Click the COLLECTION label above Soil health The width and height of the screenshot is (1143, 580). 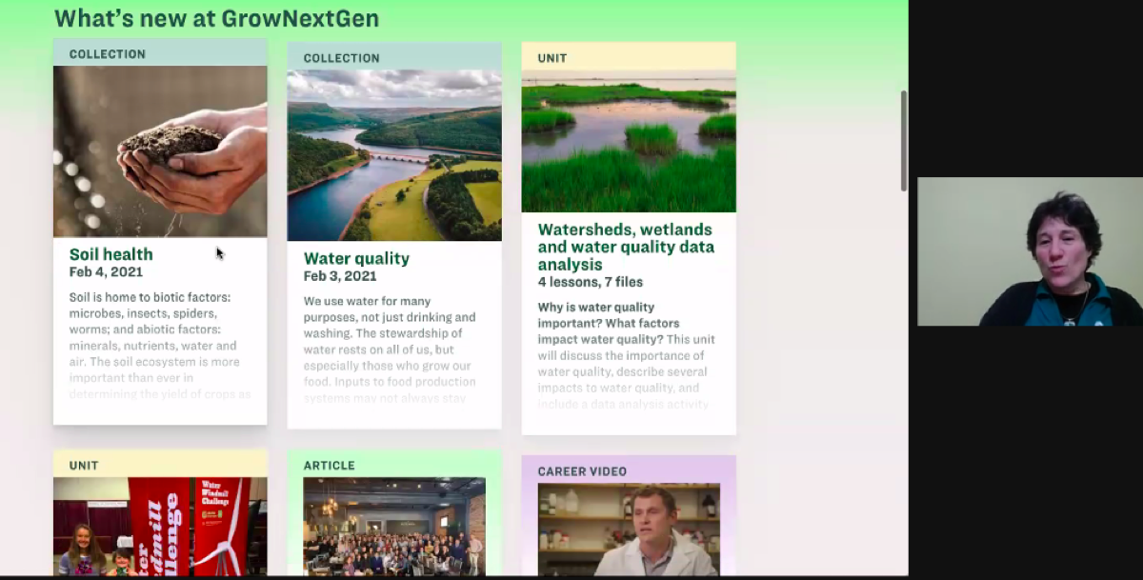[x=107, y=54]
